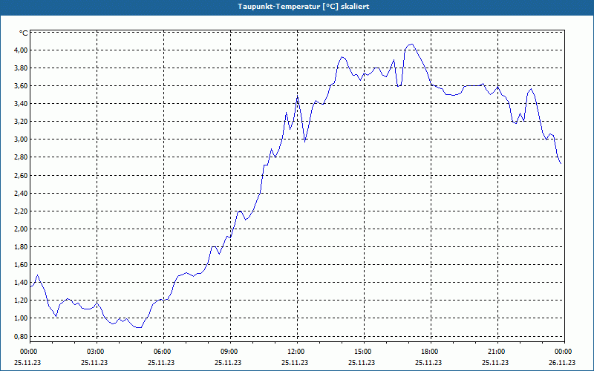The height and width of the screenshot is (371, 594).
Task: Click the dew point curve peak near 17:00
Action: click(x=411, y=45)
